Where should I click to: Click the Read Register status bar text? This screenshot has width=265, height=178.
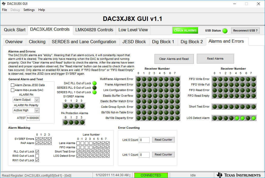click(36, 175)
